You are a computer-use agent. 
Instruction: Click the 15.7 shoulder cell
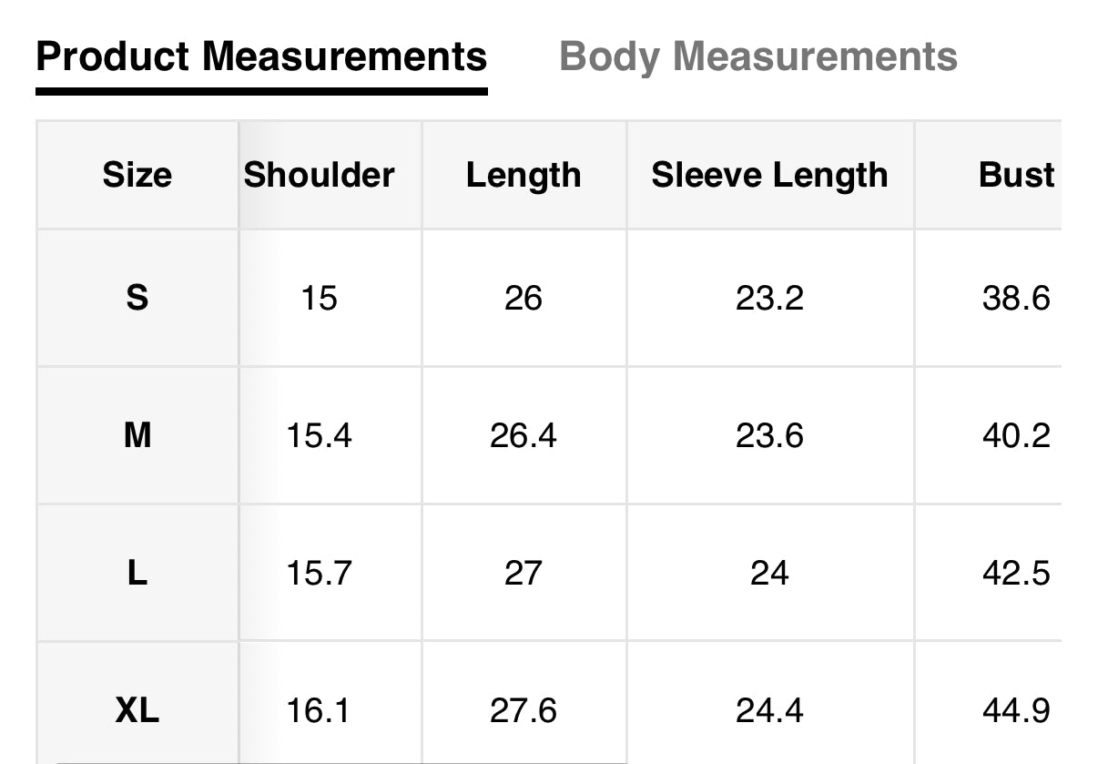(x=320, y=573)
